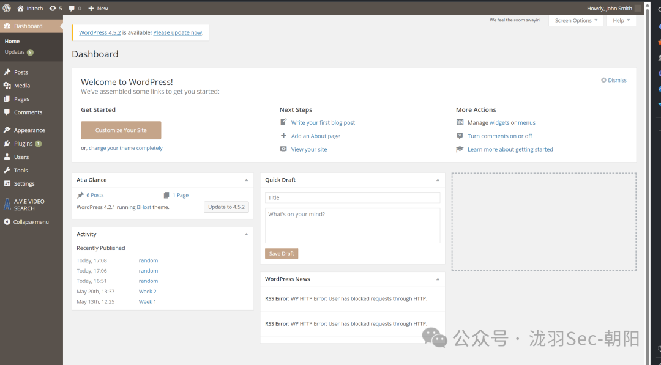Open the random post from Today 17:08

pyautogui.click(x=148, y=260)
